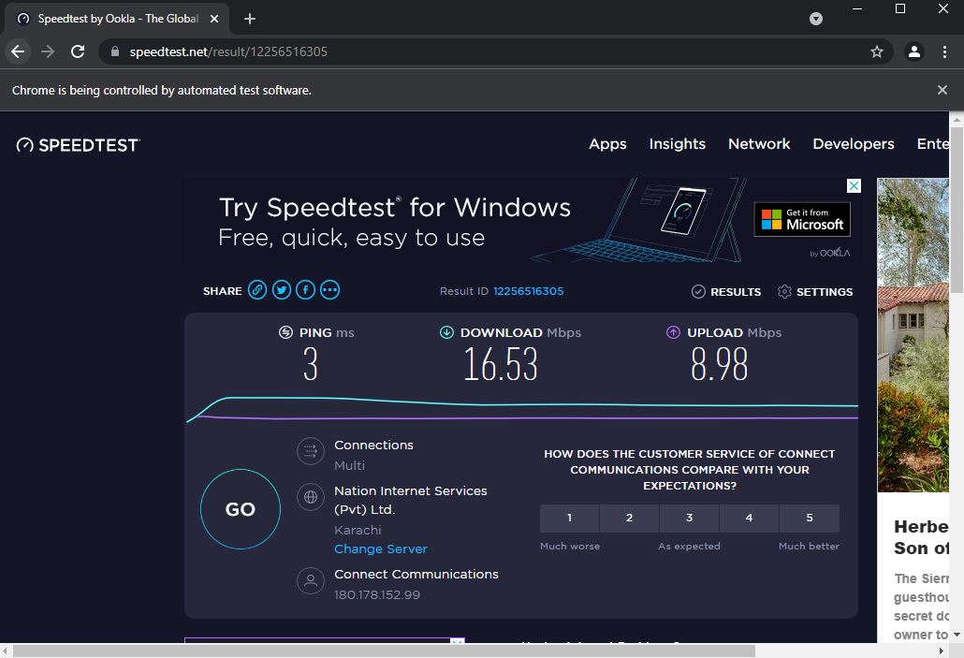Click the browser forward arrow
964x658 pixels.
(48, 51)
